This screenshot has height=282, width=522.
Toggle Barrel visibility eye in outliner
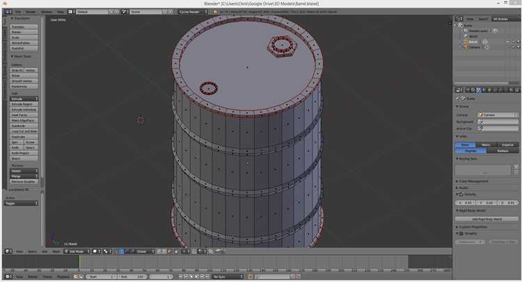pos(508,42)
